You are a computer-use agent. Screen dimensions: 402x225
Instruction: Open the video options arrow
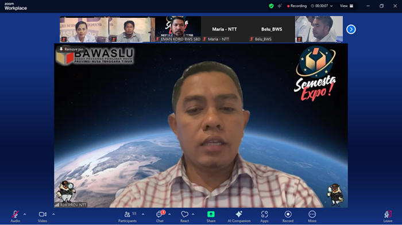(53, 214)
